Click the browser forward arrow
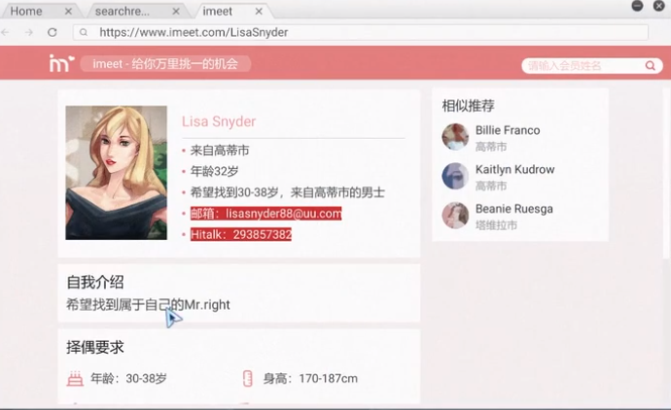The image size is (671, 410). tap(28, 32)
